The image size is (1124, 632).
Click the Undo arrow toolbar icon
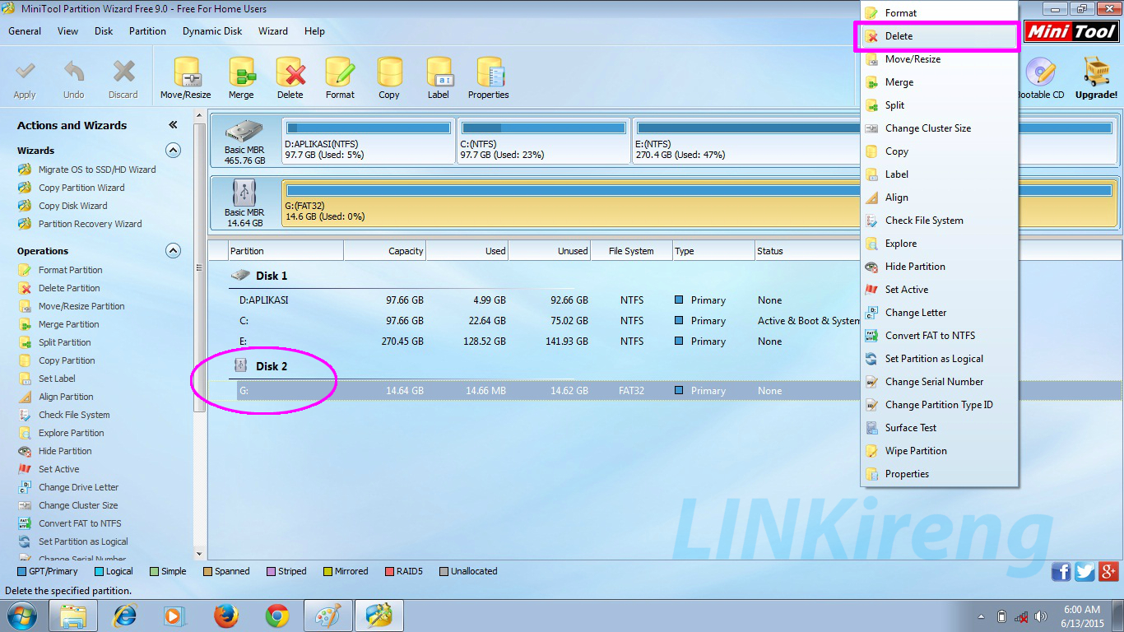tap(74, 72)
